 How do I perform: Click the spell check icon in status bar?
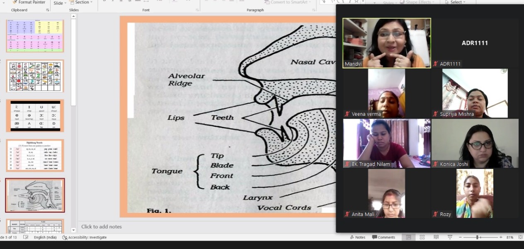click(26, 237)
